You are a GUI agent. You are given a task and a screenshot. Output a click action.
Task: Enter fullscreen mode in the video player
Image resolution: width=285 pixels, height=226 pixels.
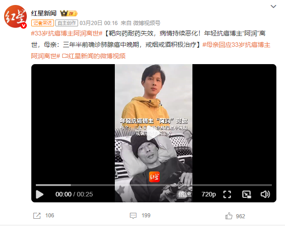pos(227,194)
